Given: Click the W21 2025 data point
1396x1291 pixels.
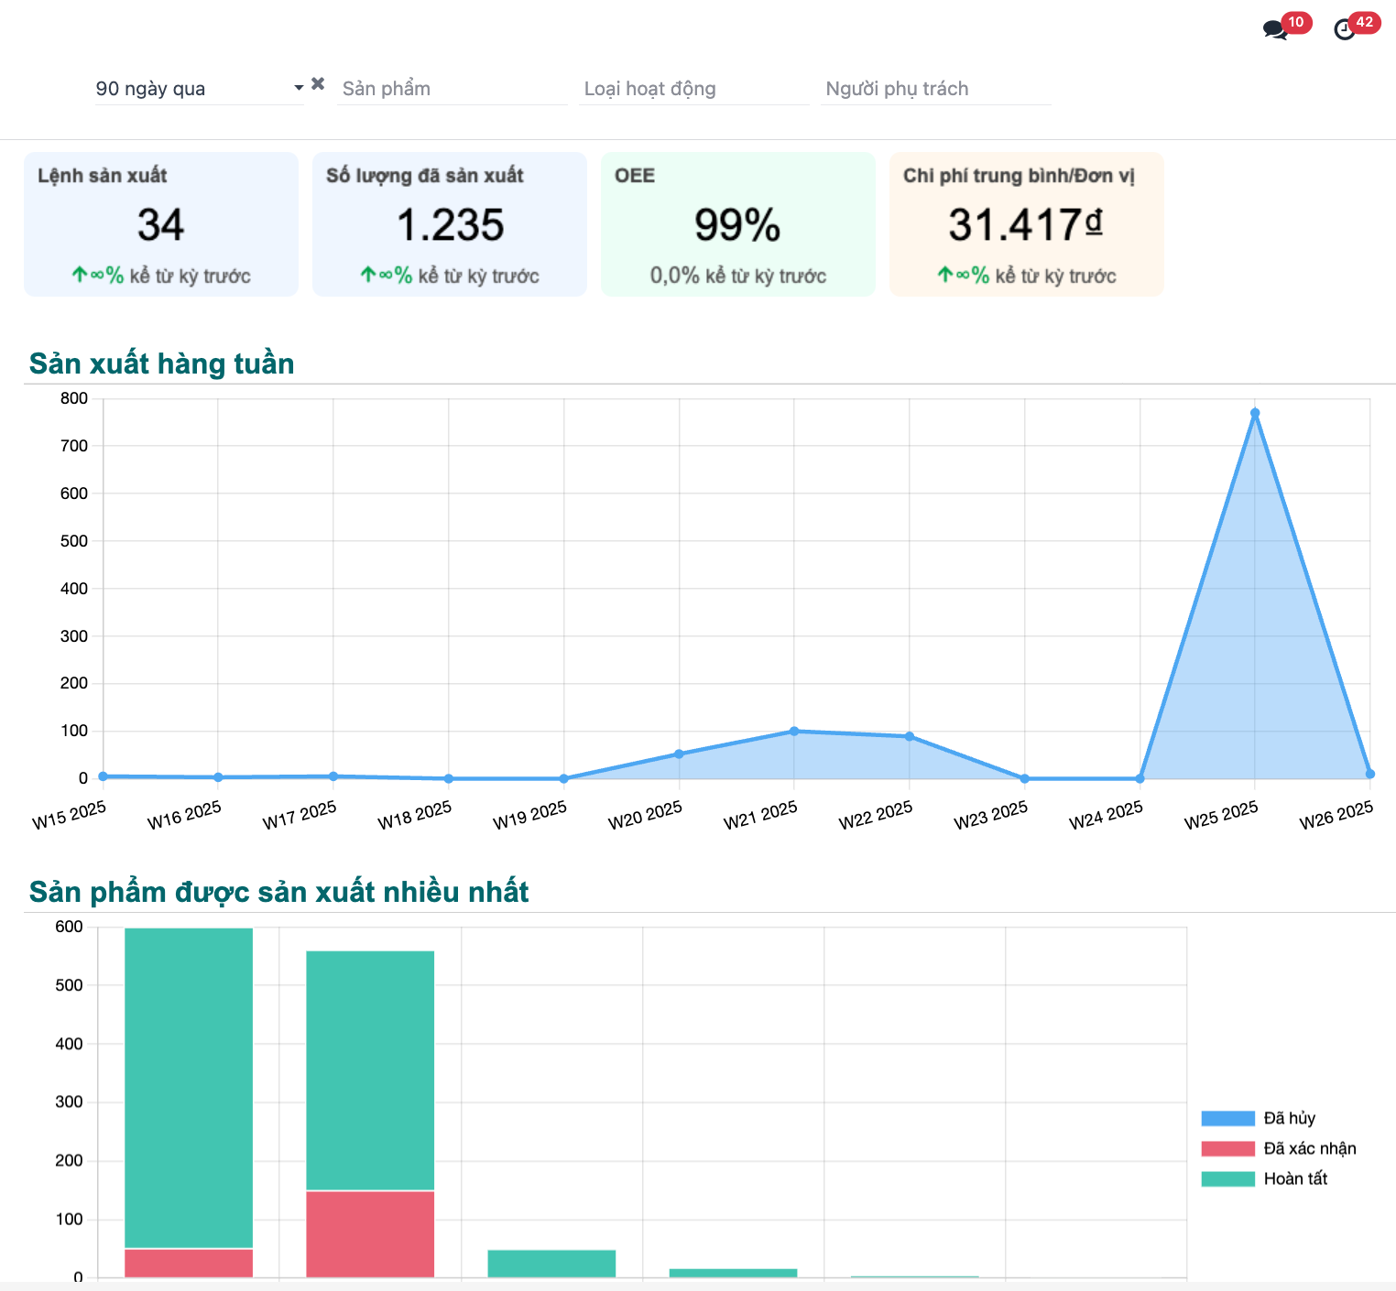Looking at the screenshot, I should tap(794, 731).
